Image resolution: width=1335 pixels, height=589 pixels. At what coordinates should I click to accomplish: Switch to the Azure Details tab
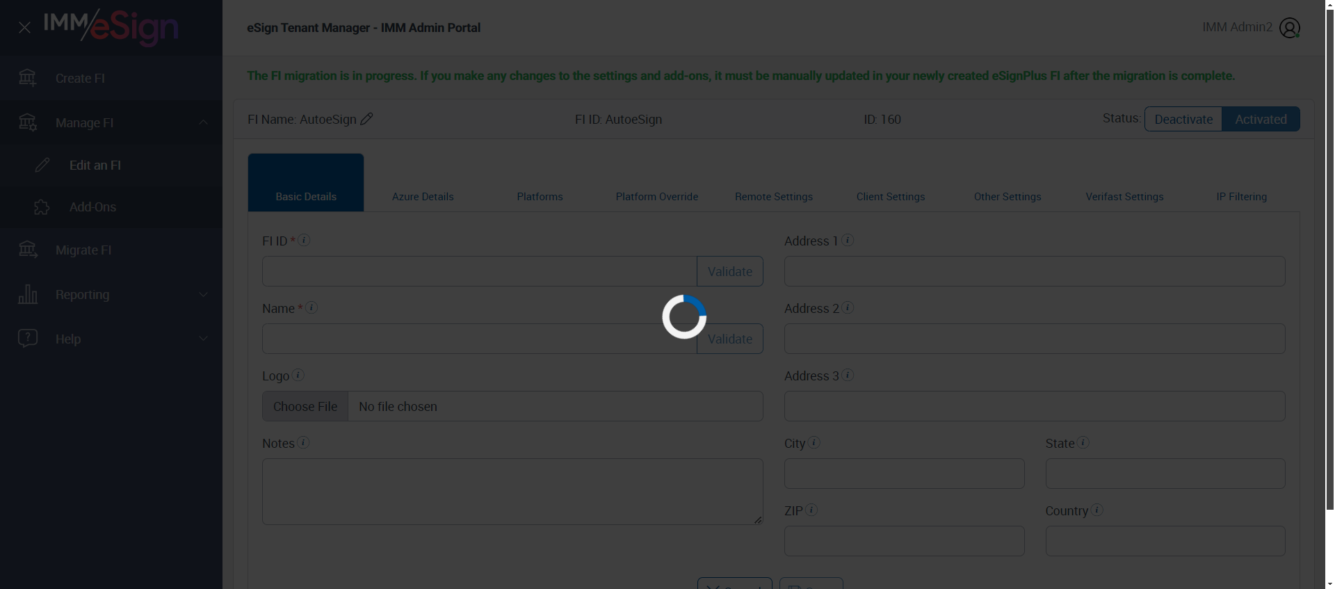tap(423, 197)
